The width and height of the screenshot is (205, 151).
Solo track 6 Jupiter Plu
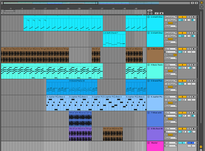(189, 97)
